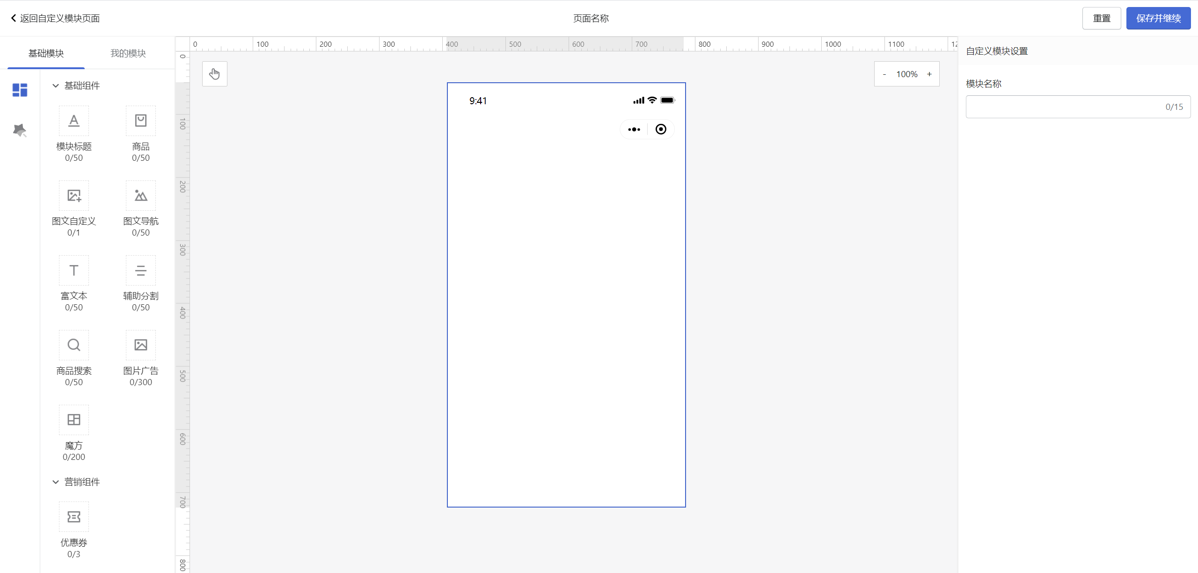Select the 优惠券 coupon component

click(74, 517)
